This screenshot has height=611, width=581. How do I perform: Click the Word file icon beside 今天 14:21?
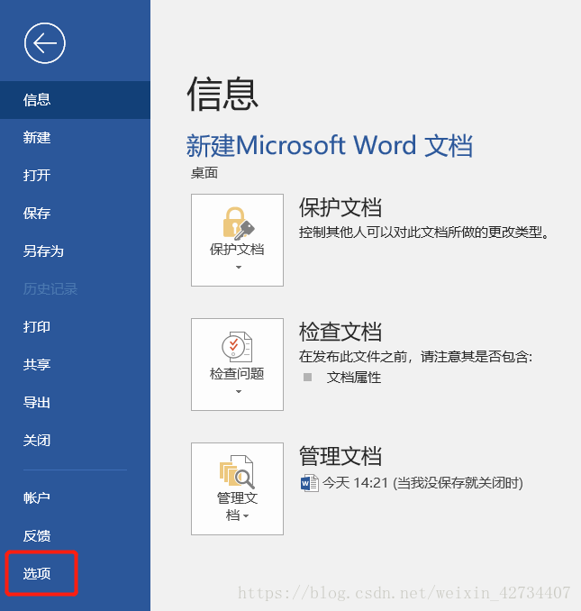(310, 483)
